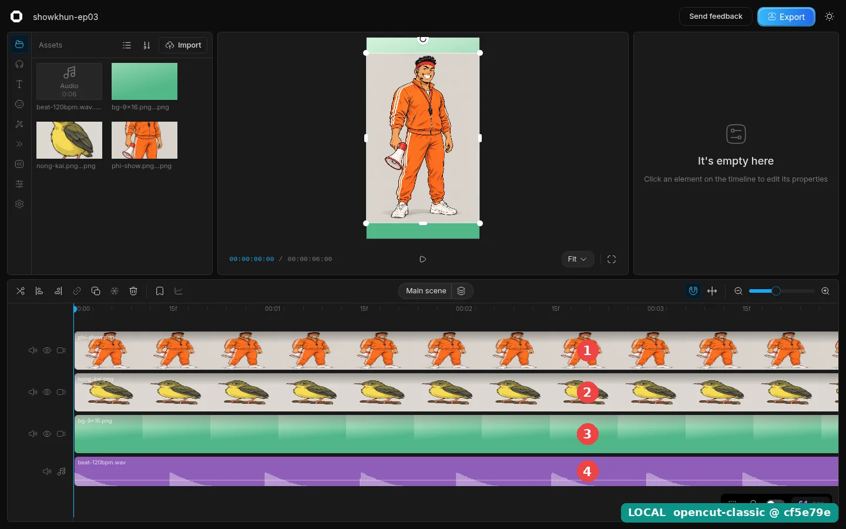Click the zoom out magnifier on timeline
846x529 pixels.
[x=738, y=291]
